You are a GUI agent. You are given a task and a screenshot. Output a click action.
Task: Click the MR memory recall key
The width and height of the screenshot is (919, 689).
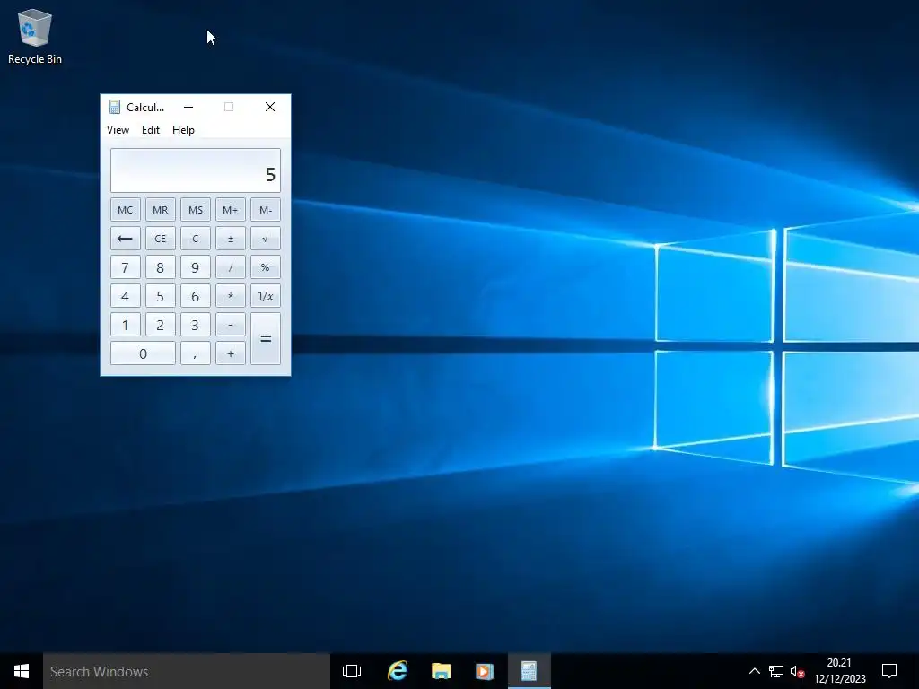(x=161, y=210)
